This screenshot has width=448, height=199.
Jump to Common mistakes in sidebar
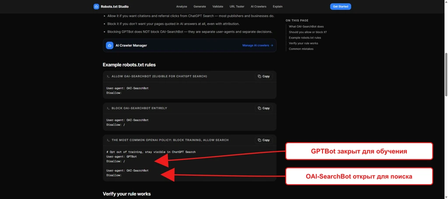coord(301,49)
